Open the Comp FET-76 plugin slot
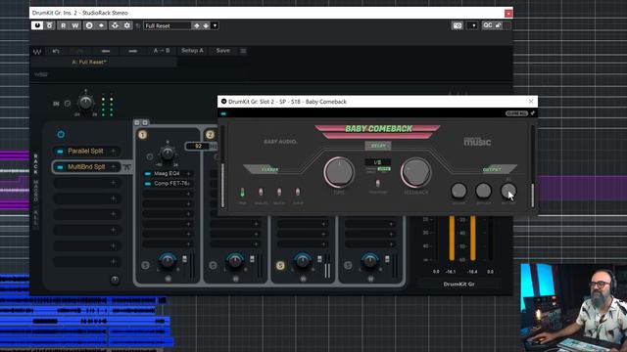The height and width of the screenshot is (352, 627). tap(168, 184)
